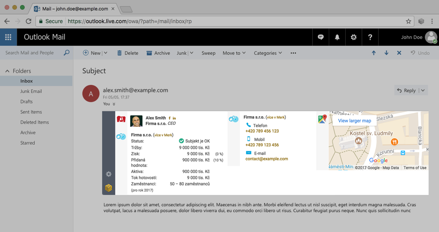The image size is (439, 232).
Task: Expand recipients list next to You
Action: coord(114,104)
